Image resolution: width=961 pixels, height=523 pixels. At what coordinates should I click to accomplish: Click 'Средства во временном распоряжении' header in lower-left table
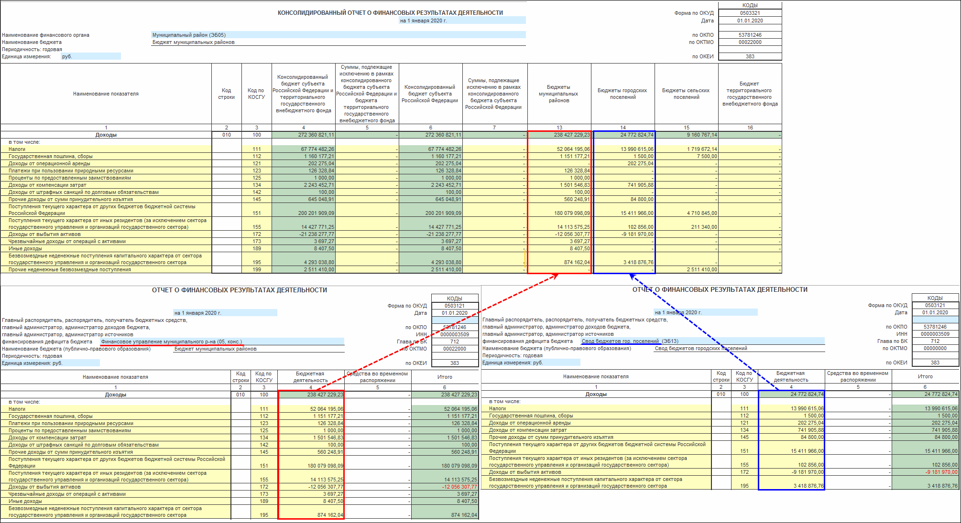pos(377,377)
